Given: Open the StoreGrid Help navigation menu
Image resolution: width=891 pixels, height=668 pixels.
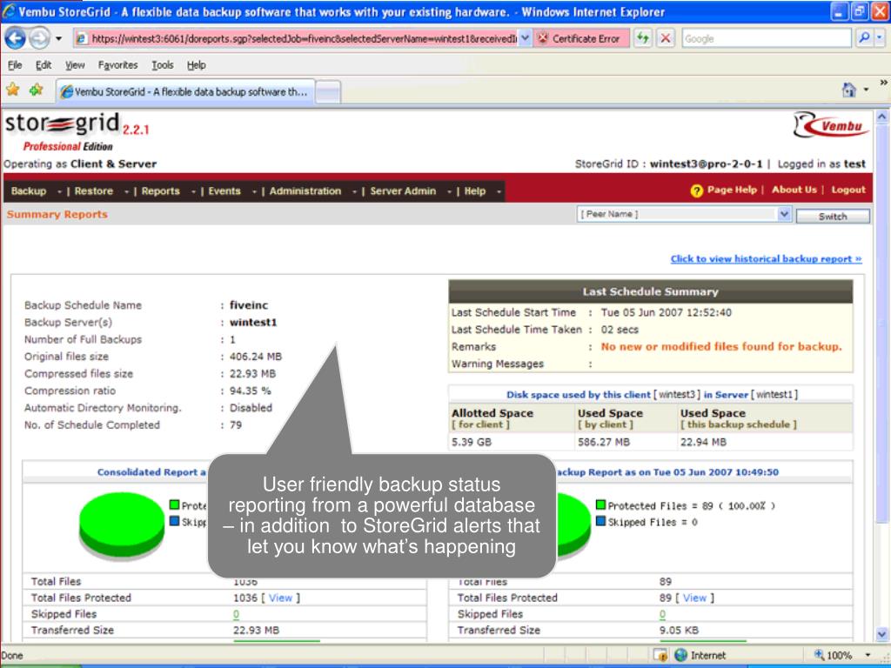Looking at the screenshot, I should coord(475,191).
